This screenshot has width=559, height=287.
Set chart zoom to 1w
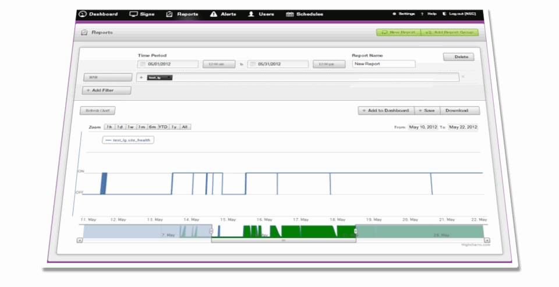coord(131,127)
